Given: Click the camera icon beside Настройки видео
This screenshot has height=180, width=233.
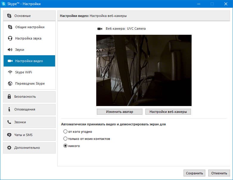Looking at the screenshot, I should [10, 61].
